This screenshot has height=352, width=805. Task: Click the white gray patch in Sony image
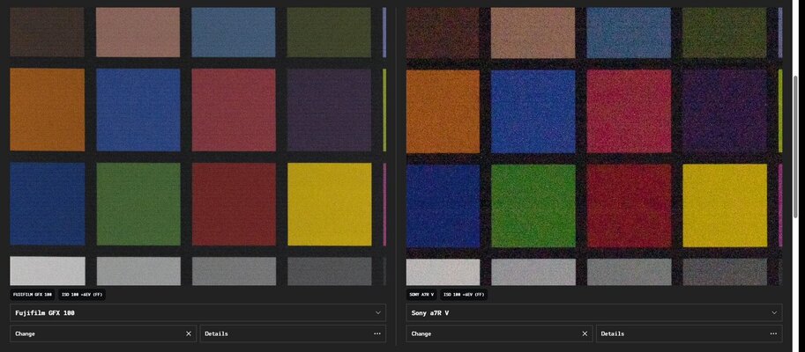[443, 272]
